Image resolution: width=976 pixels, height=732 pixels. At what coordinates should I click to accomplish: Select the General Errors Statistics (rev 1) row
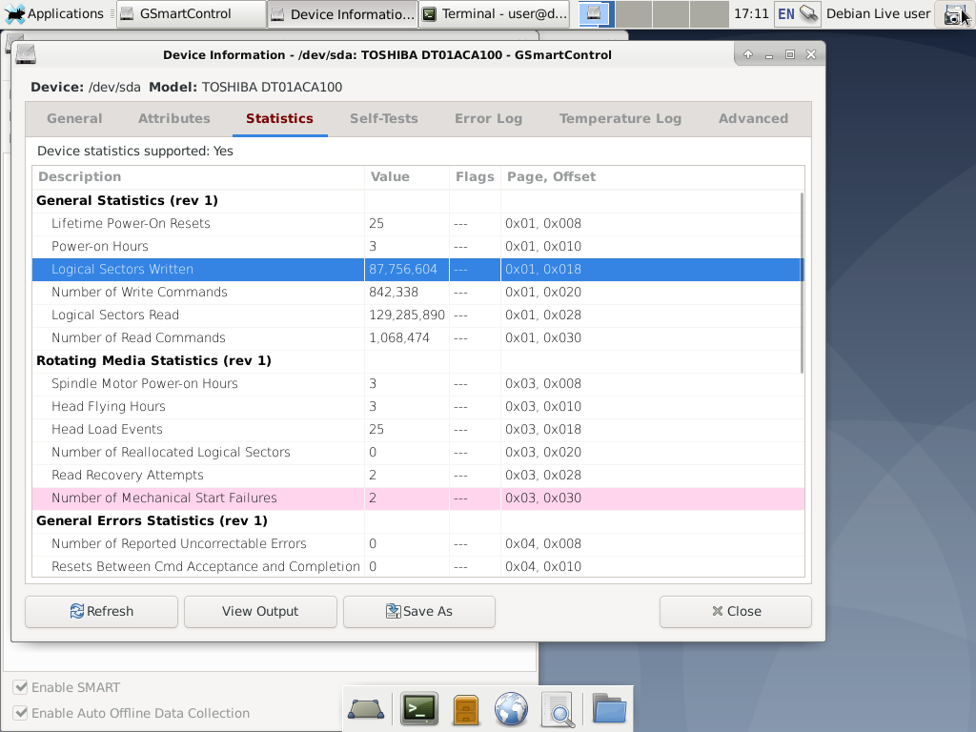pyautogui.click(x=418, y=521)
